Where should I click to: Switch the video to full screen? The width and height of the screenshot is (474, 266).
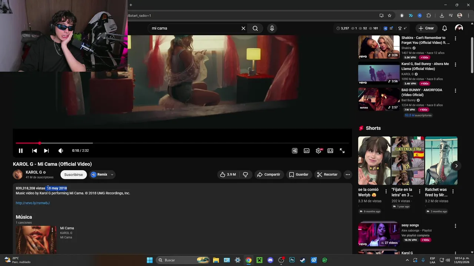342,151
